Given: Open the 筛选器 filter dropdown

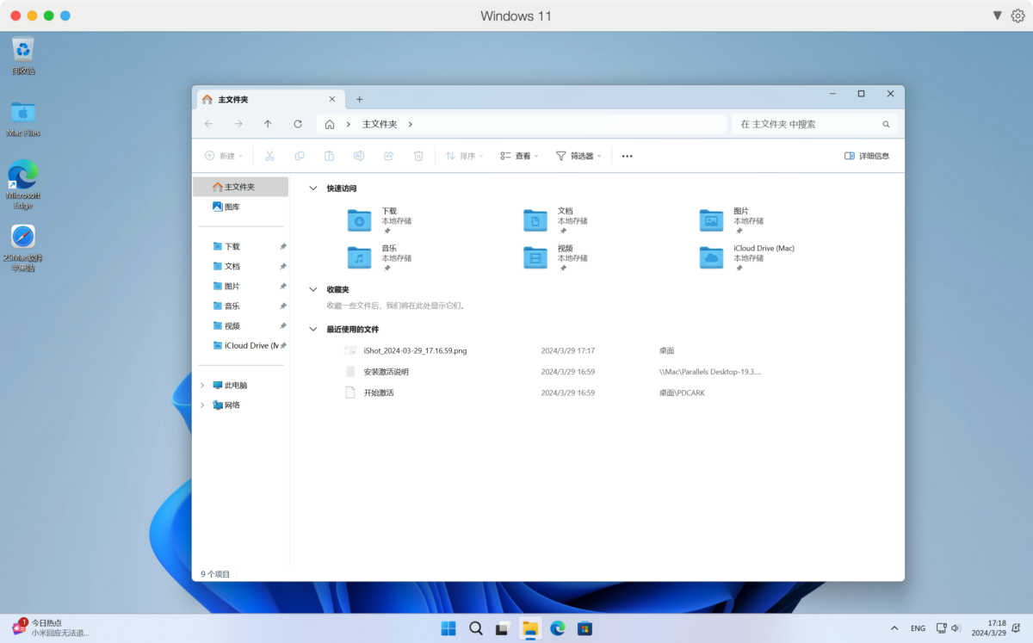Looking at the screenshot, I should tap(578, 156).
